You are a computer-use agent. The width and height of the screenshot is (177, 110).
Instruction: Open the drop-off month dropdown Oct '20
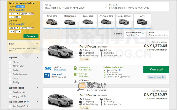pyautogui.click(x=25, y=28)
